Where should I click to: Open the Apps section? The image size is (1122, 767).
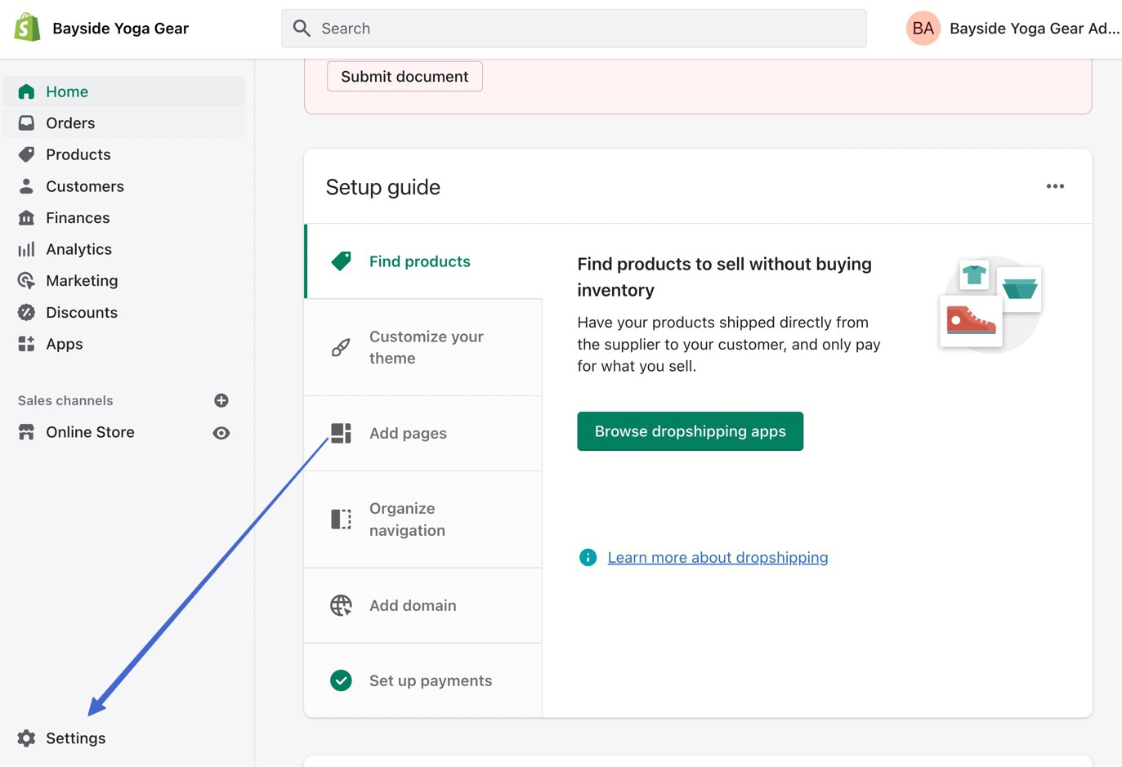click(65, 344)
